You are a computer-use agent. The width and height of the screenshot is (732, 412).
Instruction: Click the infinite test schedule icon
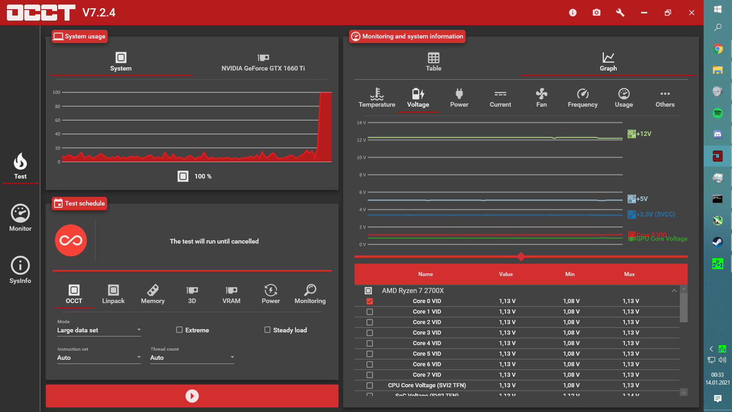point(71,240)
